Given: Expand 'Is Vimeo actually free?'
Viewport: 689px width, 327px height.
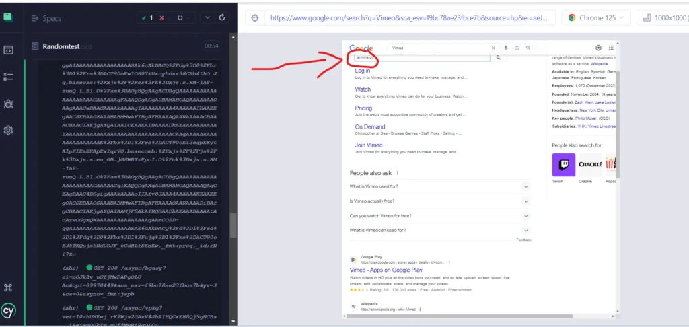Looking at the screenshot, I should click(x=440, y=201).
